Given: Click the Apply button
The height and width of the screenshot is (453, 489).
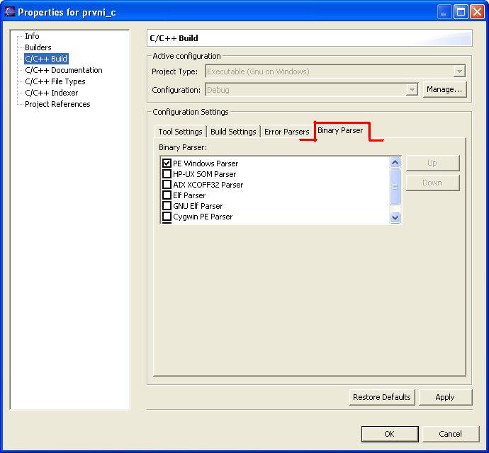Looking at the screenshot, I should point(444,397).
